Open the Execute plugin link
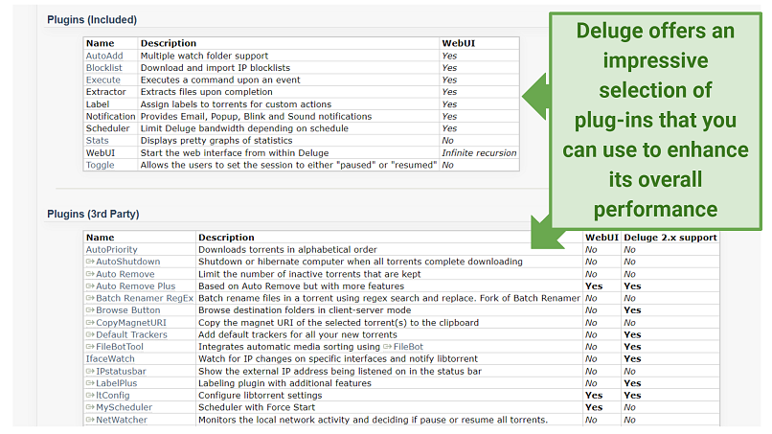 point(102,80)
